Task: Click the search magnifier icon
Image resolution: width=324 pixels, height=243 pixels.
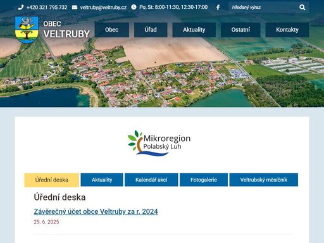Action: click(x=302, y=8)
